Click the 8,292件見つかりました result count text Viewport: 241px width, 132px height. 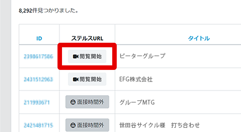tap(48, 11)
